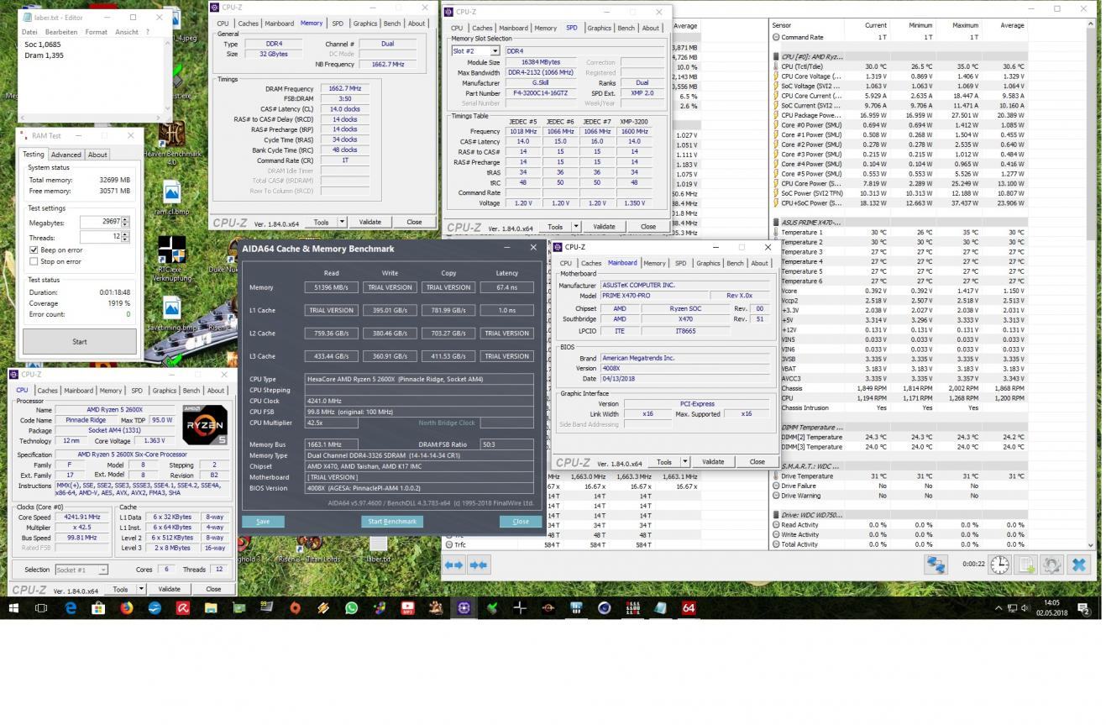This screenshot has width=1106, height=725.
Task: Open HWiNFO sensor settings gear icon
Action: (1052, 565)
